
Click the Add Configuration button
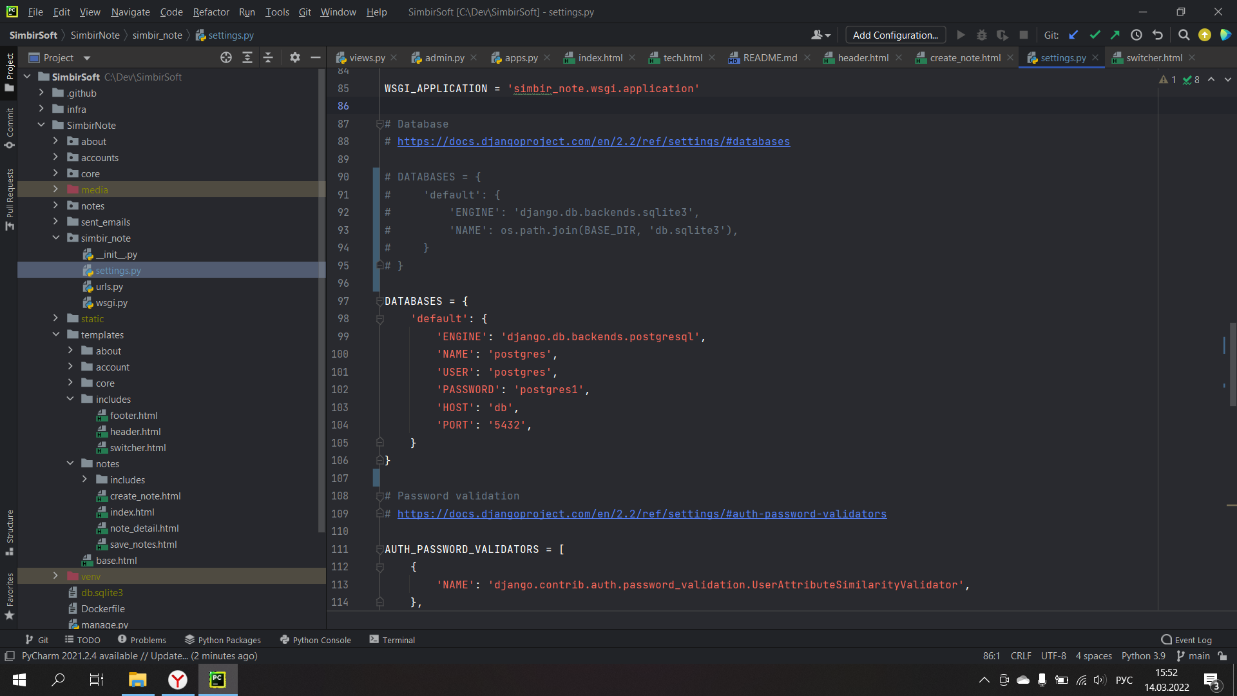click(x=895, y=35)
